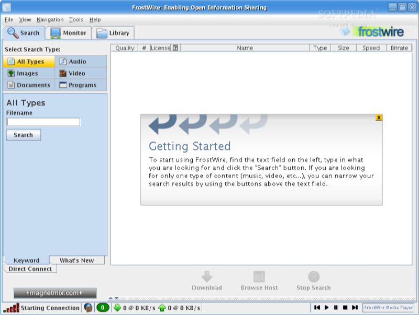Switch to the Library tab
419x315 pixels.
click(113, 33)
